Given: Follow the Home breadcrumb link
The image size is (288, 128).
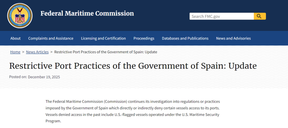Looking at the screenshot, I should tap(15, 52).
